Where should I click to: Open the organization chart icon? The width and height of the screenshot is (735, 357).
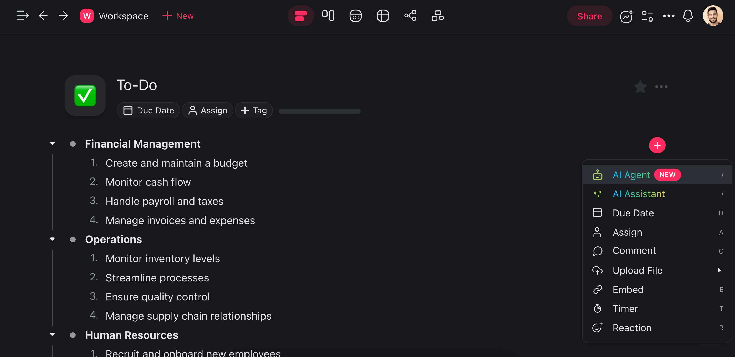coord(437,16)
